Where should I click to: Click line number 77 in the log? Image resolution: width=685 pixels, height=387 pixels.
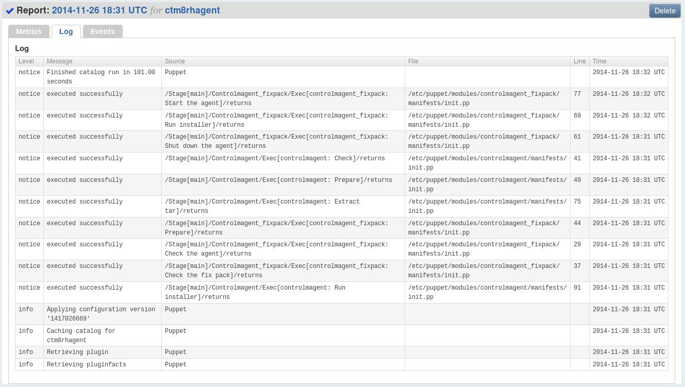click(x=578, y=94)
